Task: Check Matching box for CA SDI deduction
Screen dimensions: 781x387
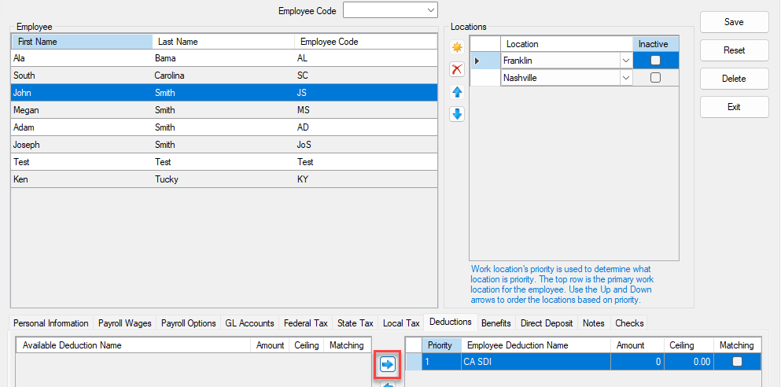Action: click(x=737, y=362)
